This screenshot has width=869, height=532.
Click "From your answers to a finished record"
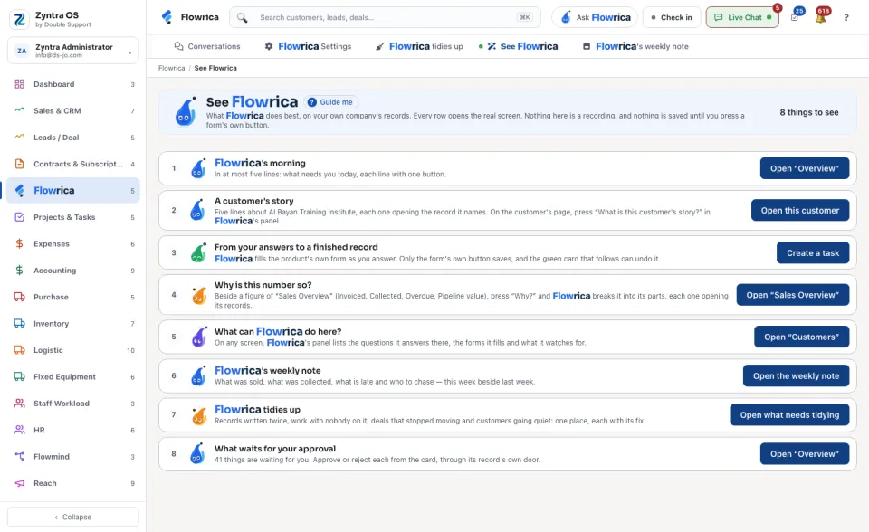[x=296, y=247]
